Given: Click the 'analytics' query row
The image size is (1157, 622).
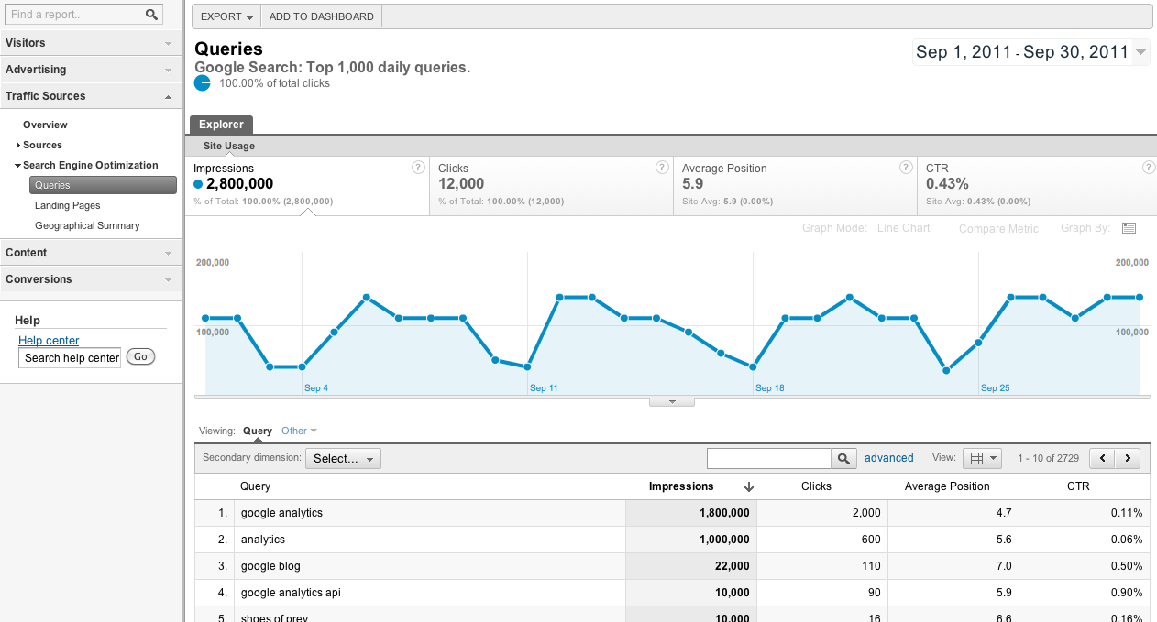Looking at the screenshot, I should tap(672, 540).
